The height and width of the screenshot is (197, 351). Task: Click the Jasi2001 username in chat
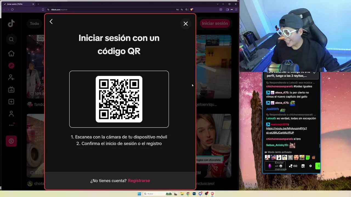(272, 109)
